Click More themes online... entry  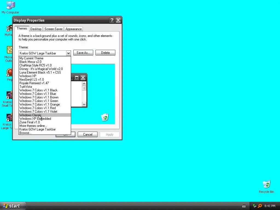[45, 126]
